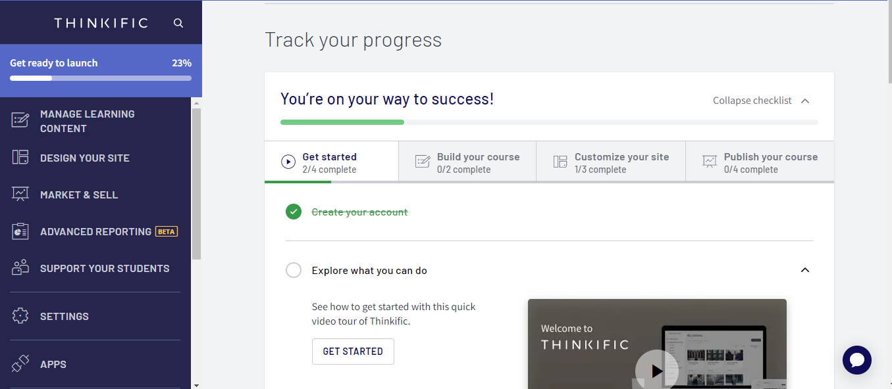
Task: Click the search magnifier icon in sidebar
Action: click(x=178, y=23)
